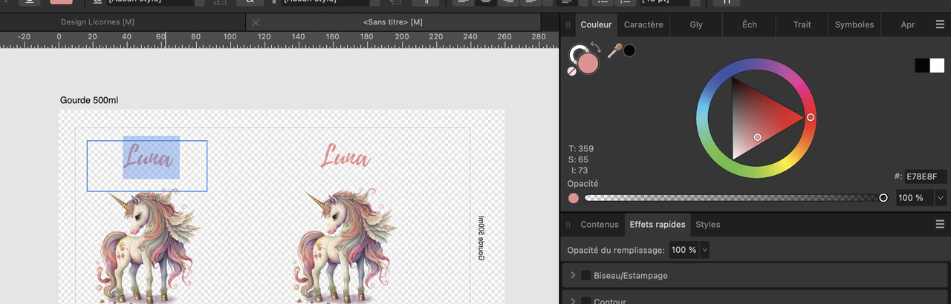Viewport: 951px width, 304px height.
Task: Select the pink fill color circle
Action: [588, 64]
